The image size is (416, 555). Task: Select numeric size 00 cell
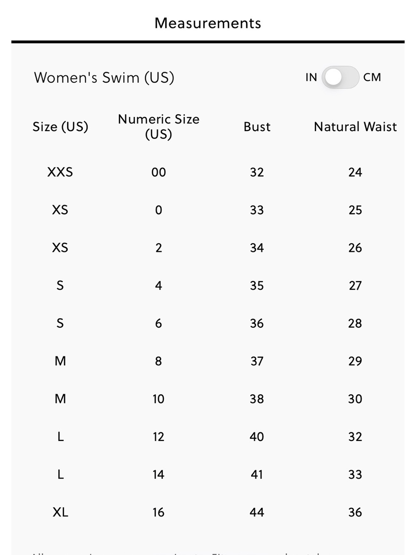158,172
